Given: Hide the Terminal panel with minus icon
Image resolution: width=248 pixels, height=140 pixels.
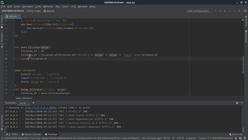Looking at the screenshot, I should (x=242, y=103).
